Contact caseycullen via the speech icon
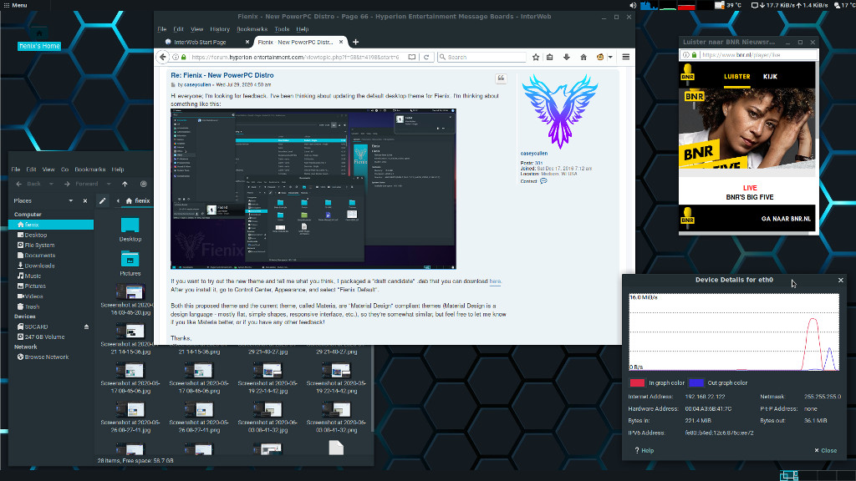 (543, 181)
